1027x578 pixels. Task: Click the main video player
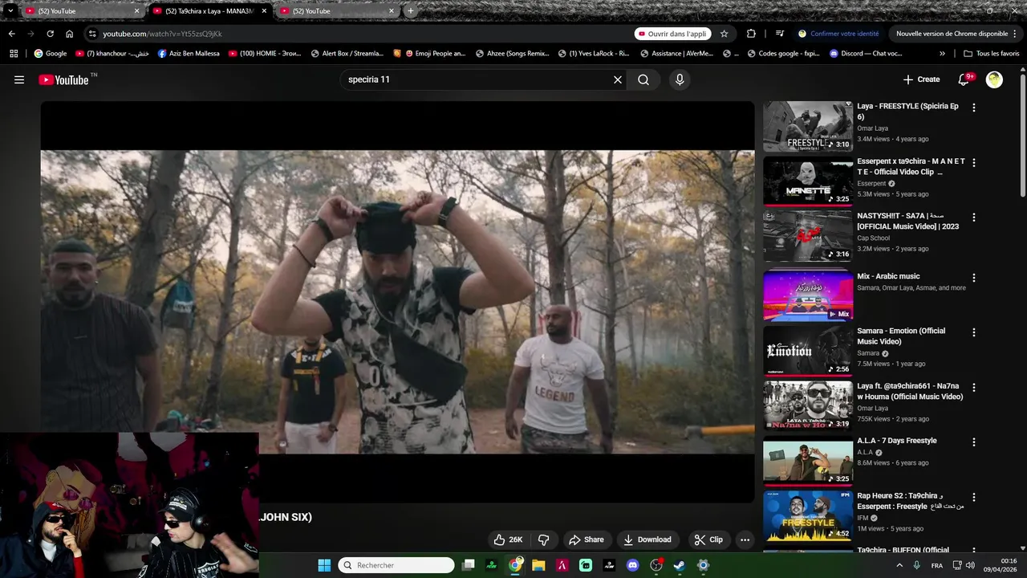(397, 302)
